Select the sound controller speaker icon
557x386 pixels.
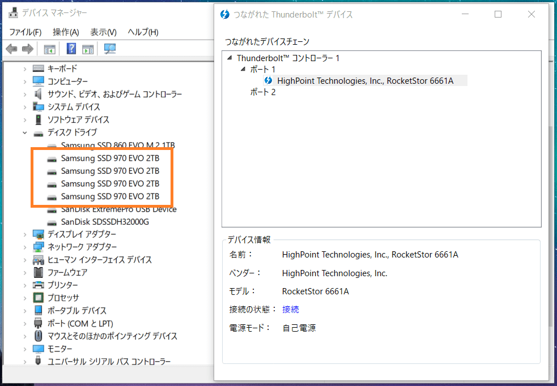pos(39,95)
